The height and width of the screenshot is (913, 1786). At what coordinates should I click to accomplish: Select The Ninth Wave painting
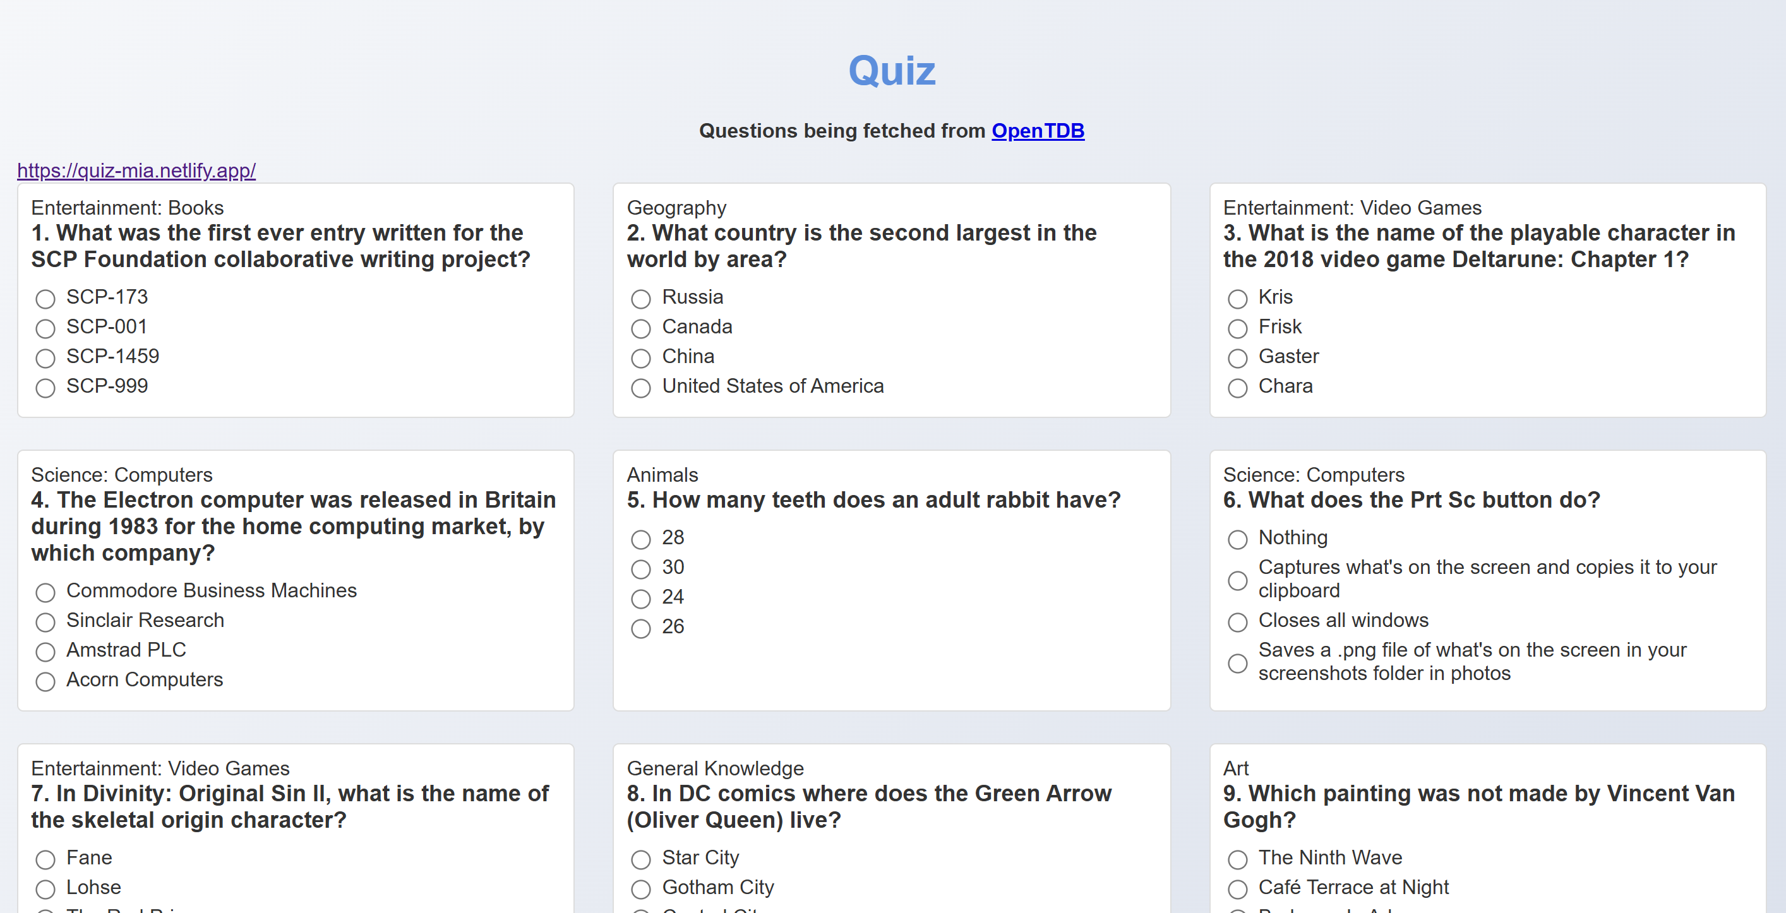click(x=1237, y=859)
